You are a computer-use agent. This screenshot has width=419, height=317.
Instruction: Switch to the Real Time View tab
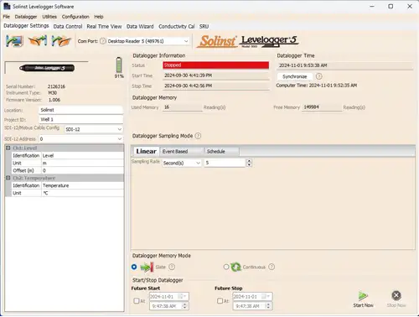coord(104,27)
